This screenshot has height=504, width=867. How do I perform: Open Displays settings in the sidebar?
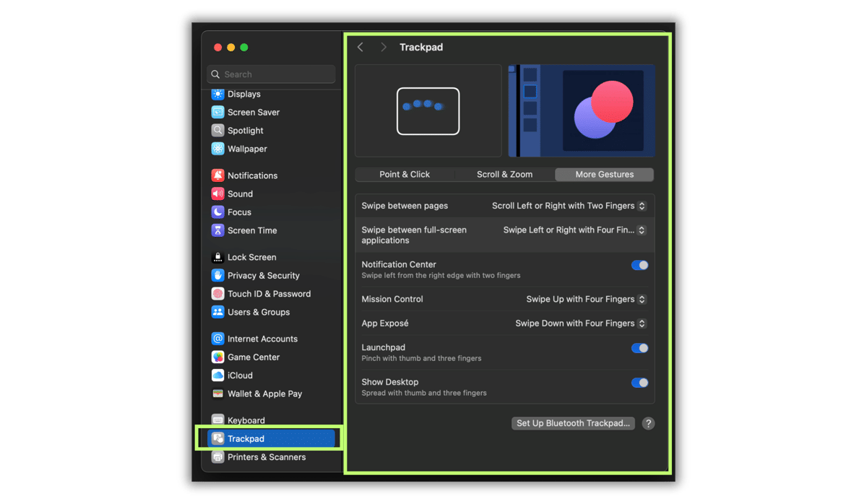click(246, 94)
